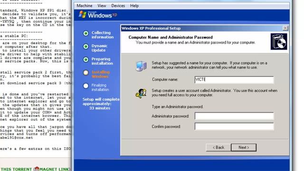Focus the Computer name field
This screenshot has height=171, width=304.
point(234,79)
